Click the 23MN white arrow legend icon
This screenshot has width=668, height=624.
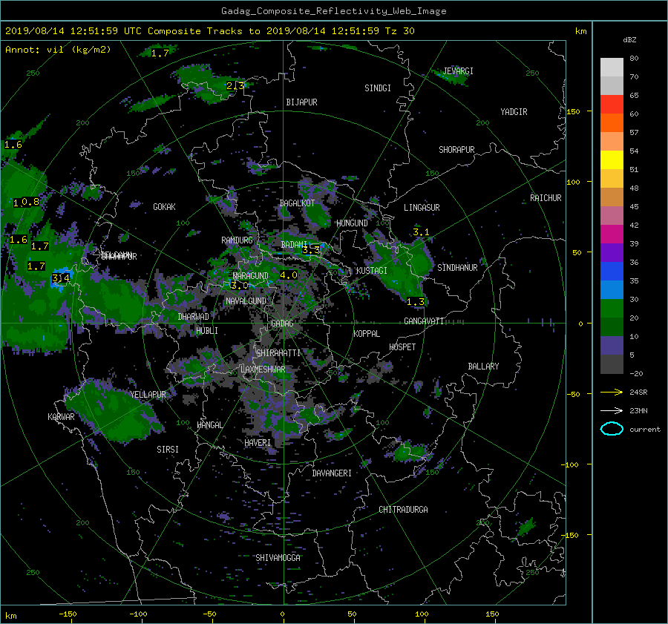point(612,410)
